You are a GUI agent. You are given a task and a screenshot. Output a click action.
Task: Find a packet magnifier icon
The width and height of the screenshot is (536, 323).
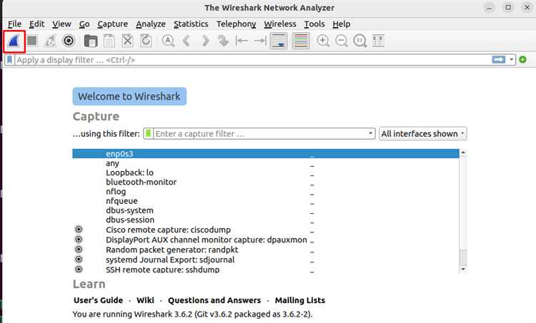click(x=168, y=41)
